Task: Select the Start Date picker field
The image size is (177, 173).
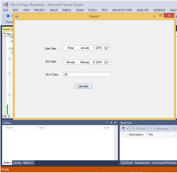Action: (87, 48)
